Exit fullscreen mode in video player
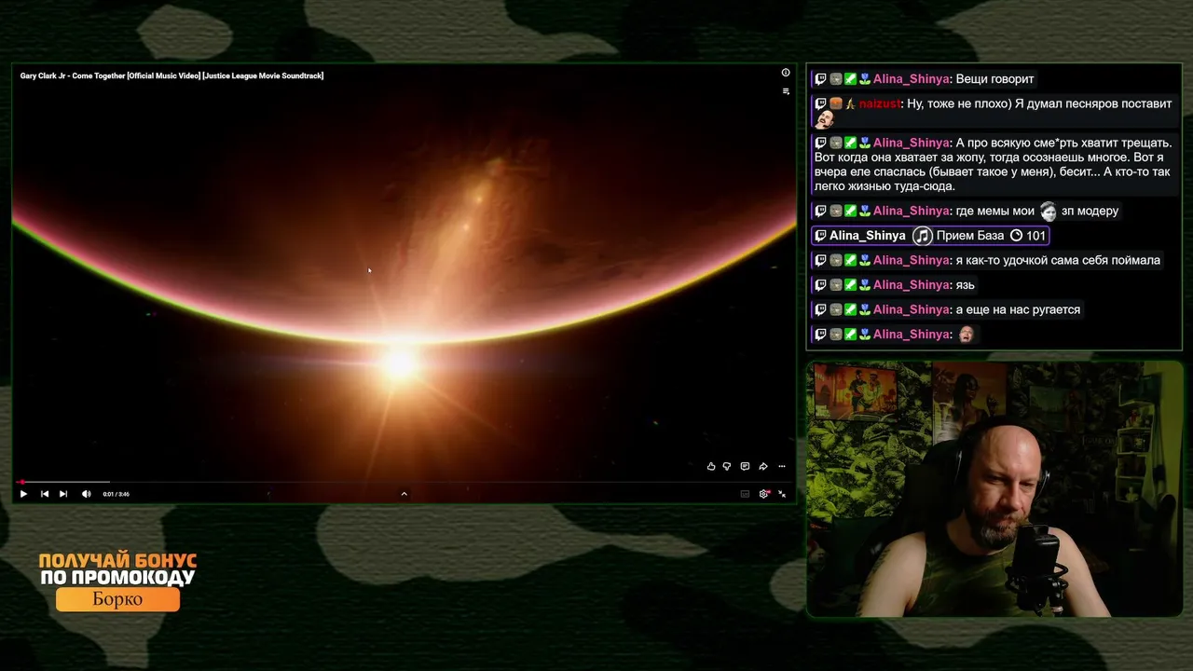 (782, 494)
